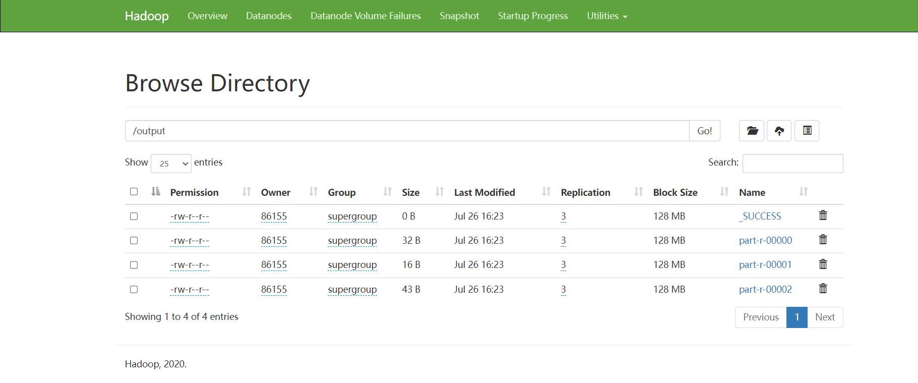Delete part-r-00000 using its trash icon

pyautogui.click(x=823, y=240)
